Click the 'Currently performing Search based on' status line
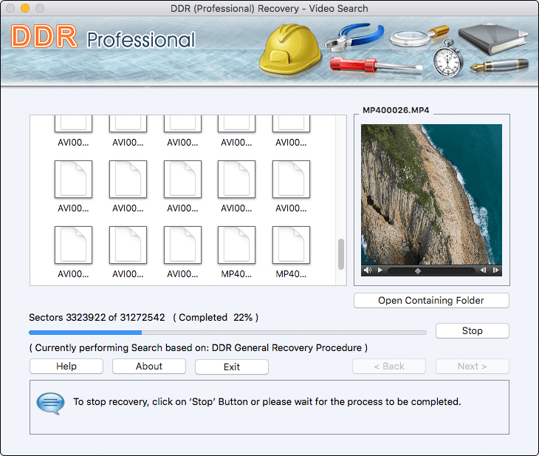The image size is (539, 456). (199, 347)
